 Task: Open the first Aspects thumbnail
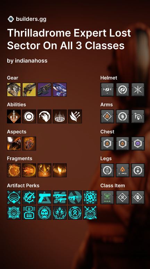pyautogui.click(x=14, y=144)
